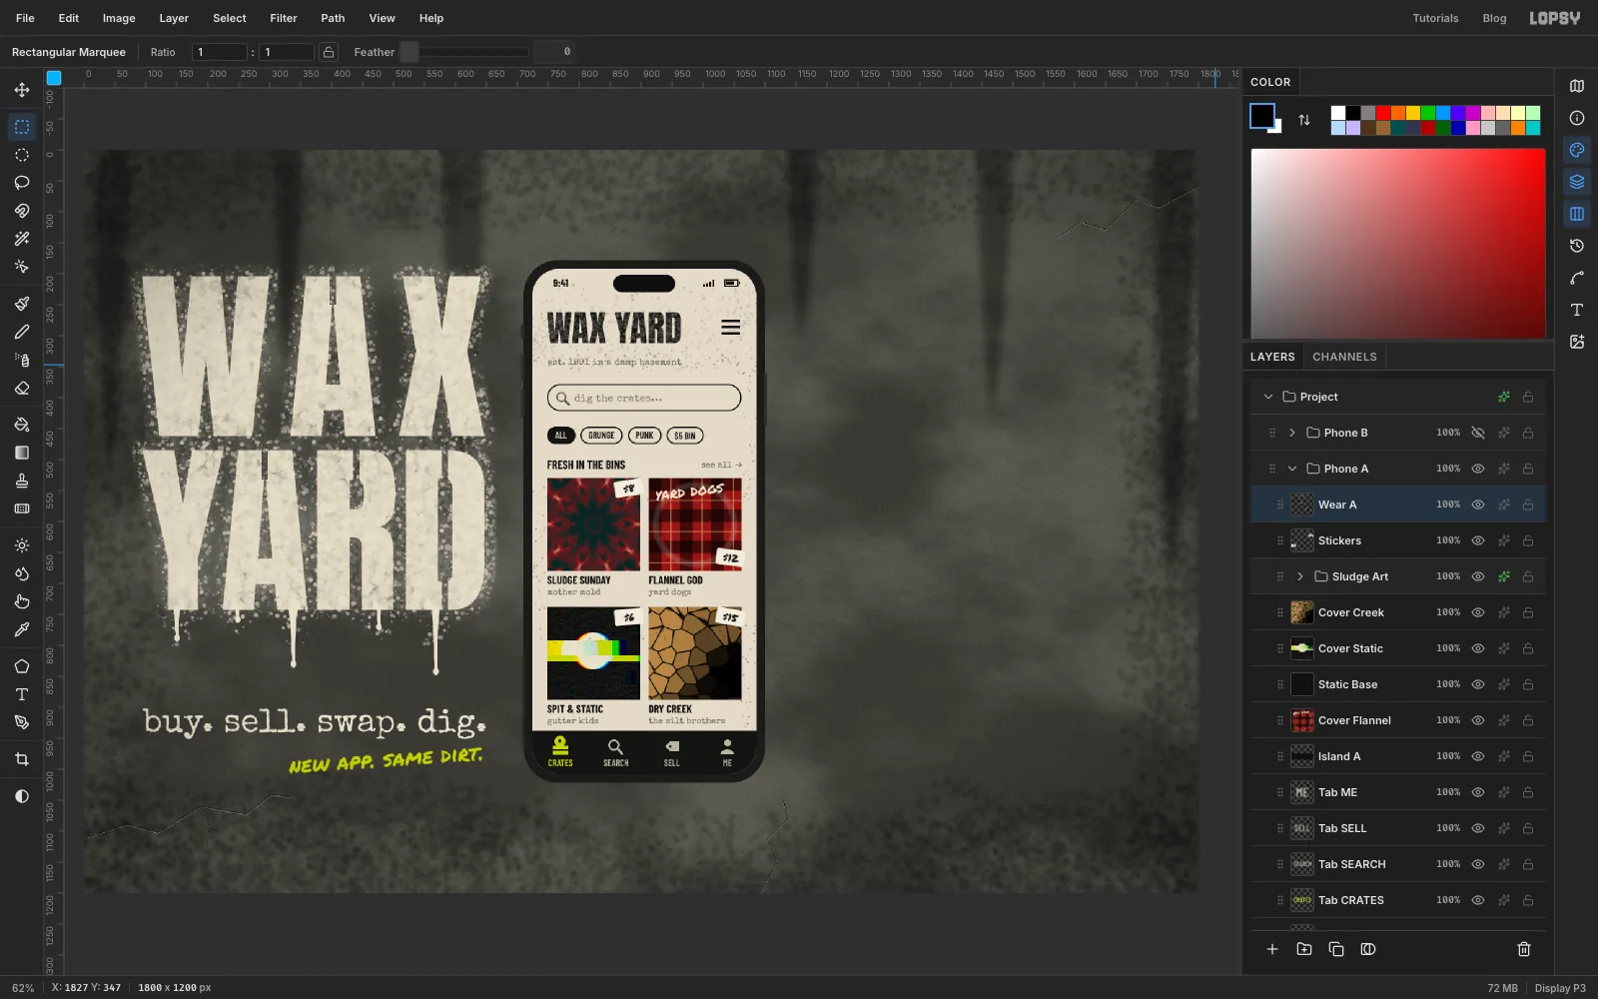Collapse the Phone A group
The width and height of the screenshot is (1598, 999).
click(x=1292, y=469)
